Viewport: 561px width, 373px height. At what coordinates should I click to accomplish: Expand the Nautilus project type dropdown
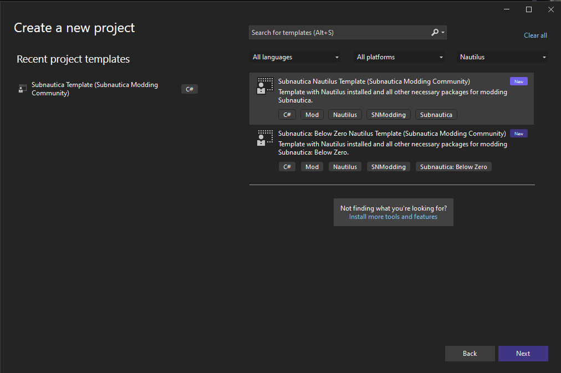(503, 57)
